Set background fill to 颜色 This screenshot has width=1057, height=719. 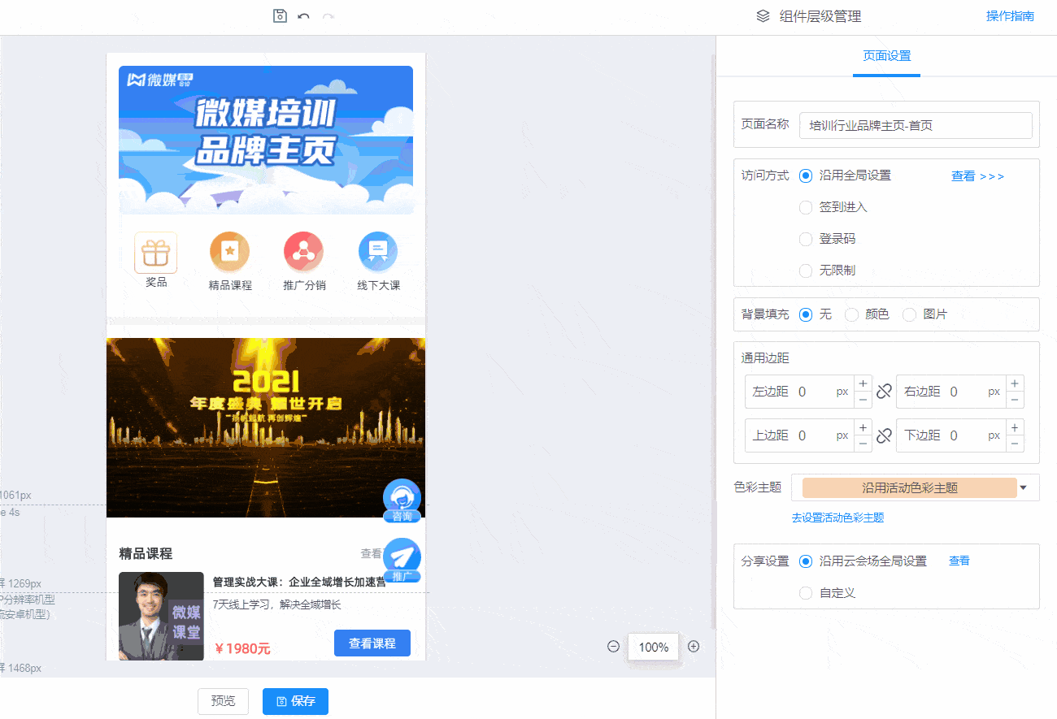851,314
